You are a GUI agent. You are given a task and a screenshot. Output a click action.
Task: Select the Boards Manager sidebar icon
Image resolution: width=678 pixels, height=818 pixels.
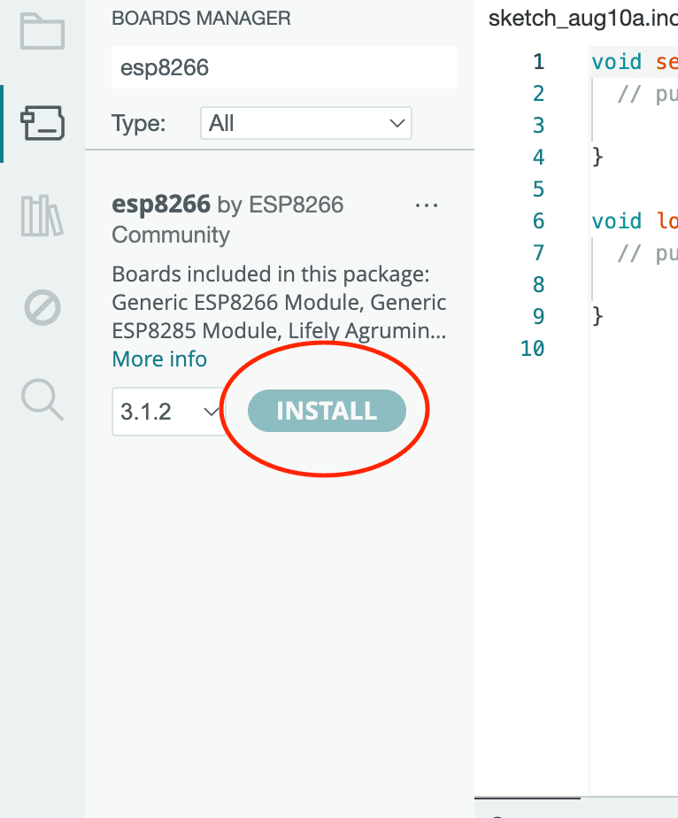click(x=42, y=123)
